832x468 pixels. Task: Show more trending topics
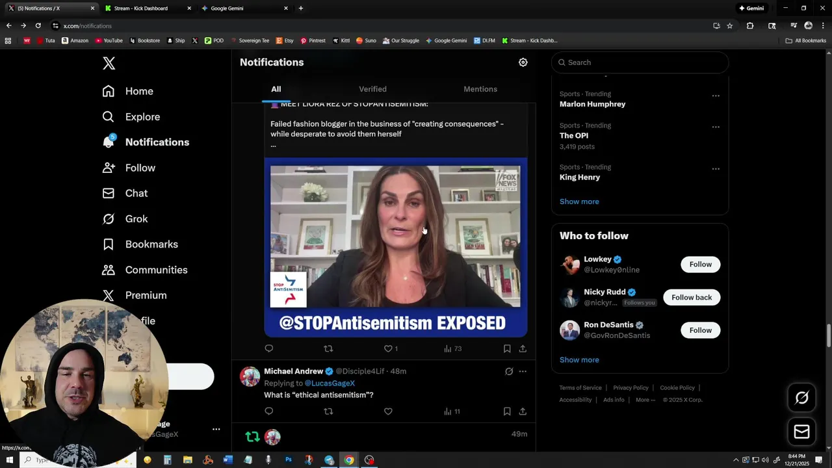pyautogui.click(x=579, y=201)
